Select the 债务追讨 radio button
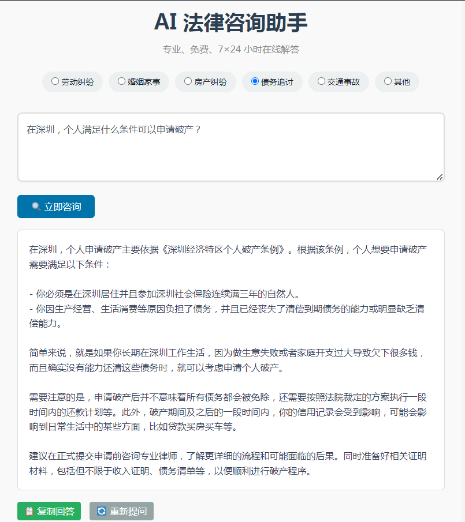The width and height of the screenshot is (465, 522). pyautogui.click(x=255, y=81)
